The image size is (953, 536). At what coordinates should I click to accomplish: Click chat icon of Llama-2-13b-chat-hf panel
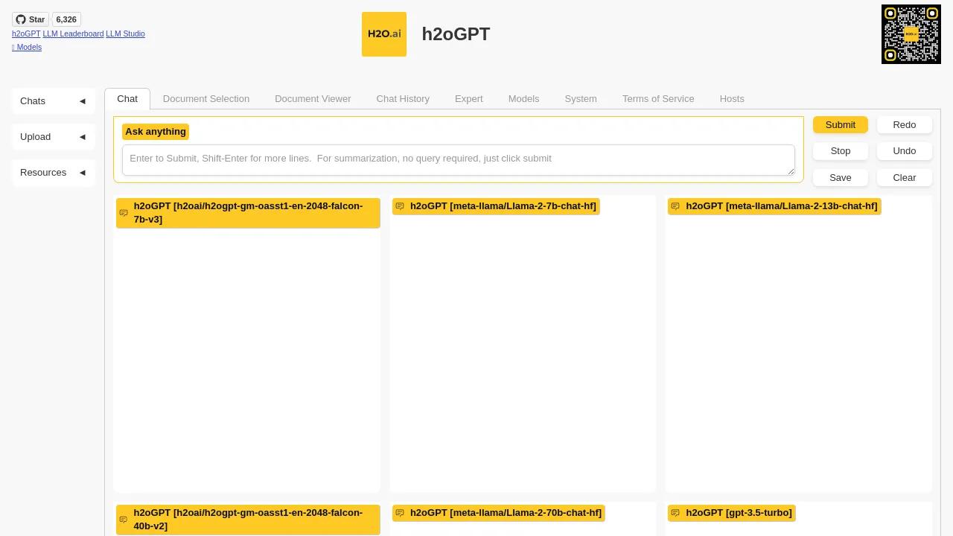click(x=675, y=206)
